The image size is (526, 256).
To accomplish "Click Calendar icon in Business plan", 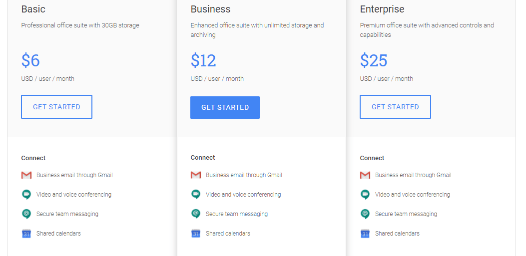I will coord(196,234).
